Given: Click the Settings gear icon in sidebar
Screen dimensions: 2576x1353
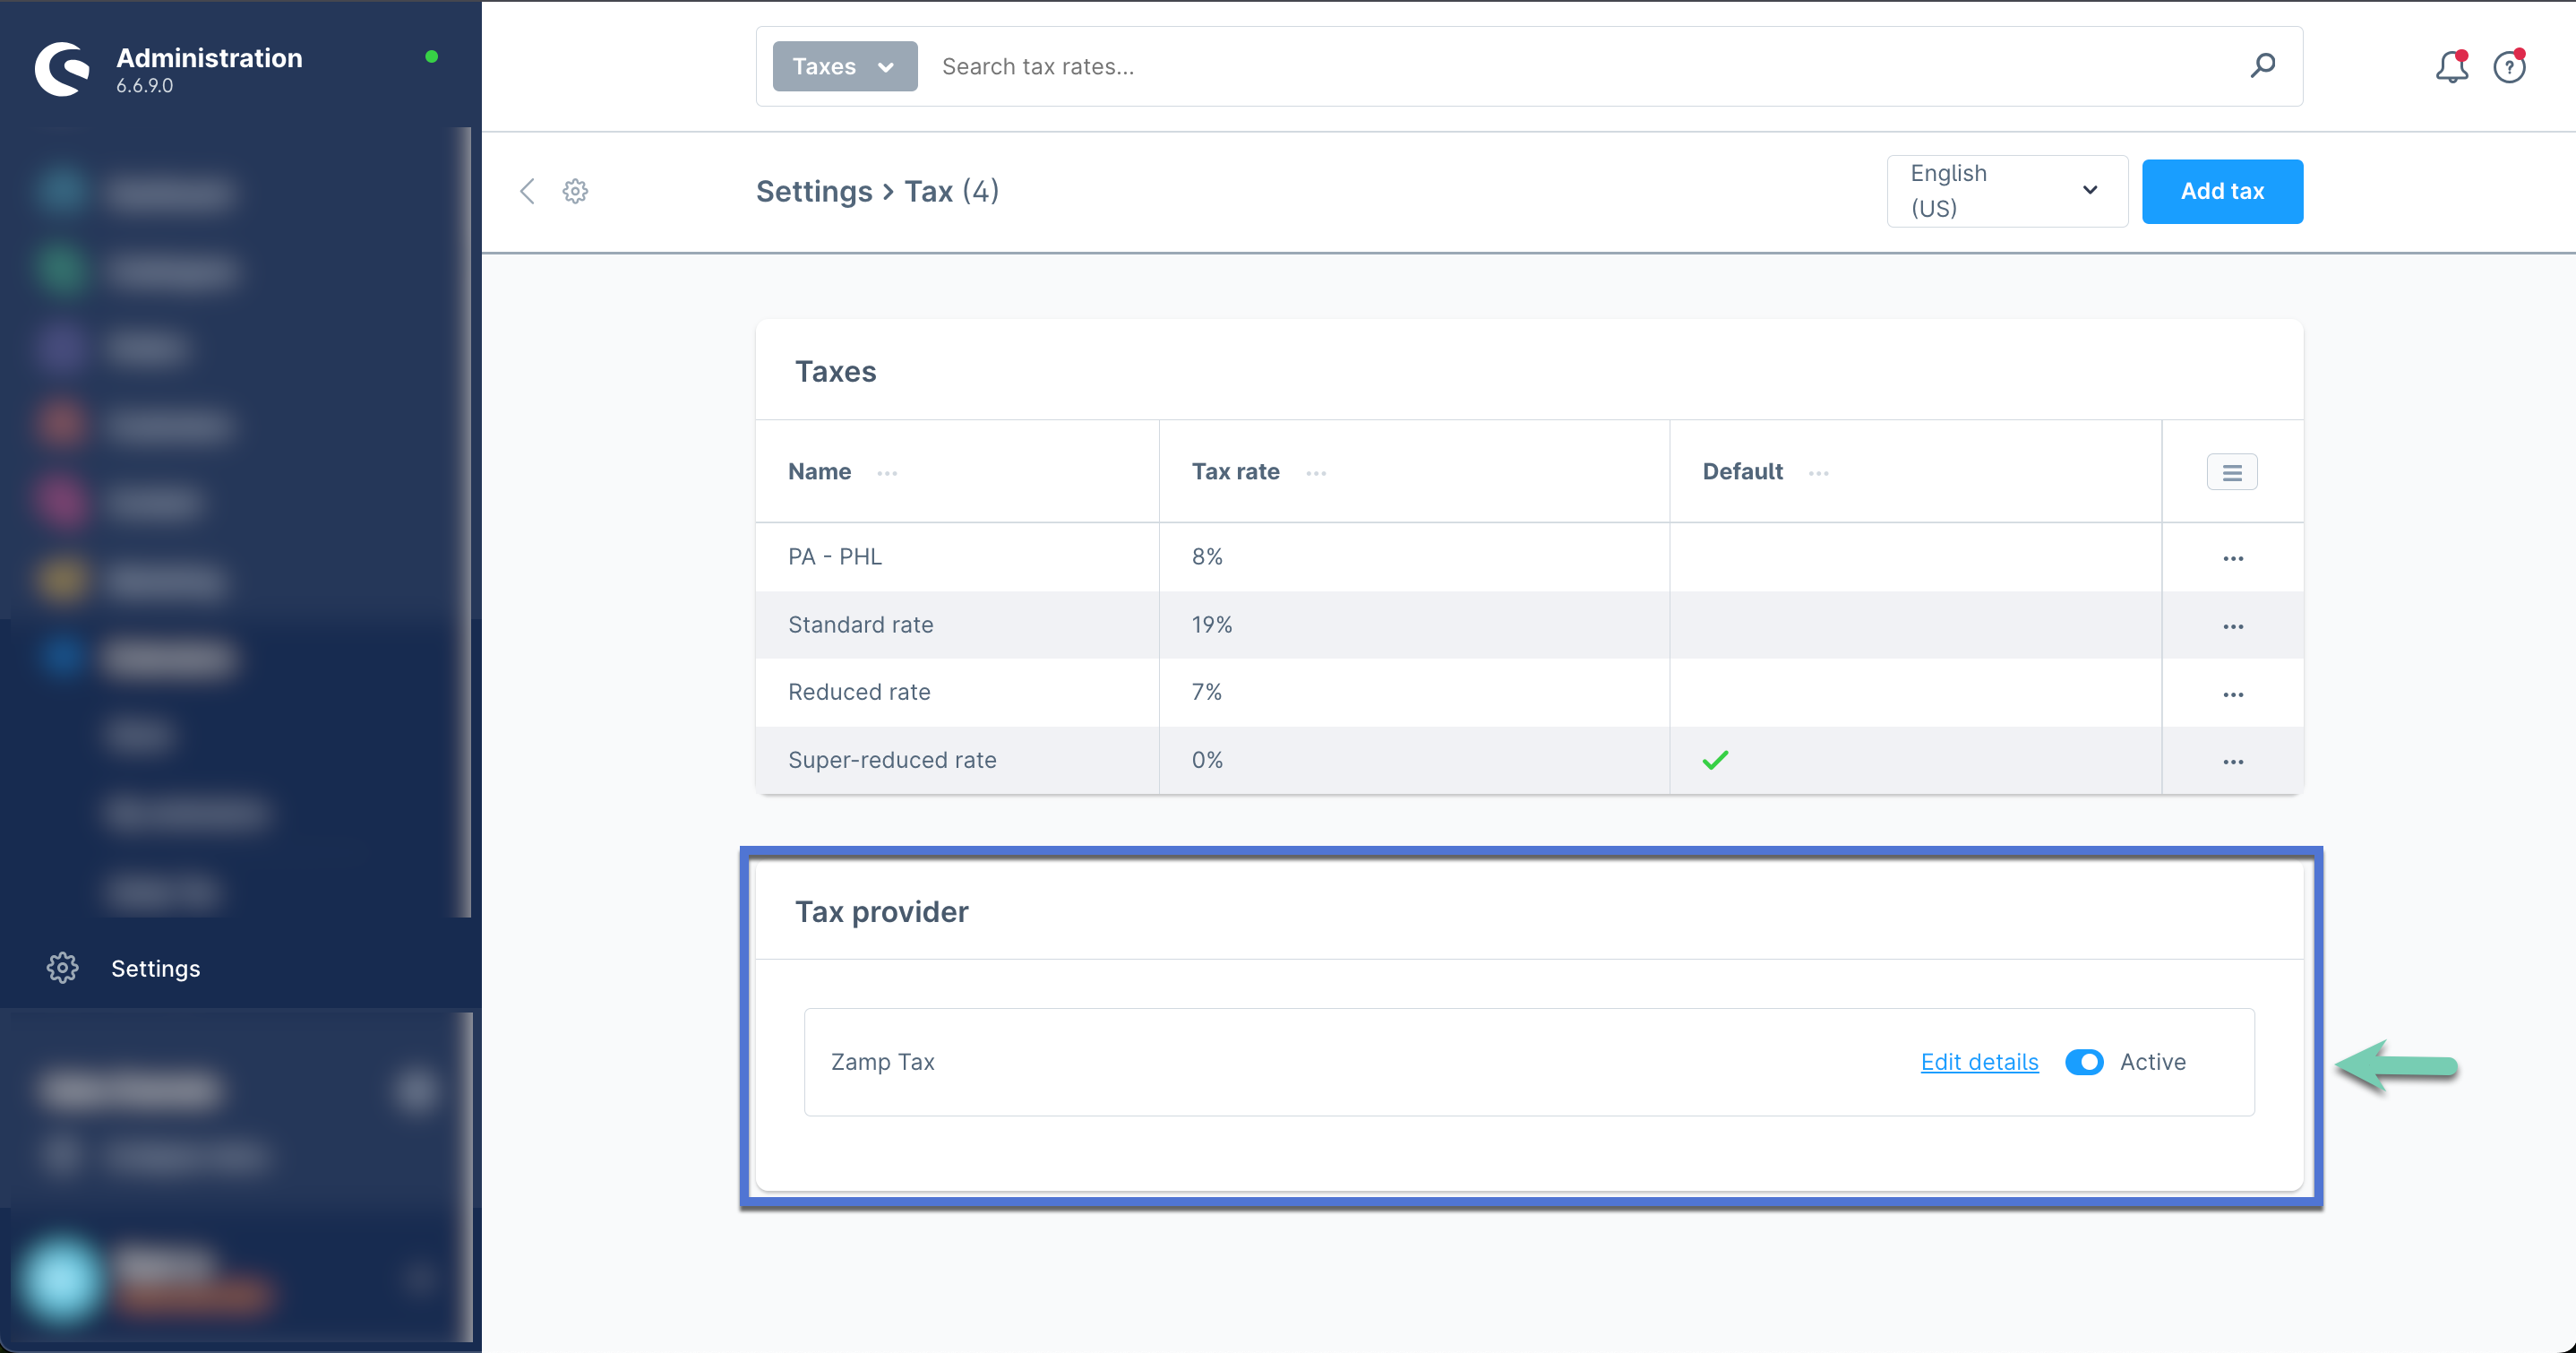Looking at the screenshot, I should pos(62,968).
